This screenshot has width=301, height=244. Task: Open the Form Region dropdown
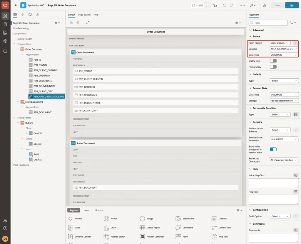pyautogui.click(x=280, y=43)
